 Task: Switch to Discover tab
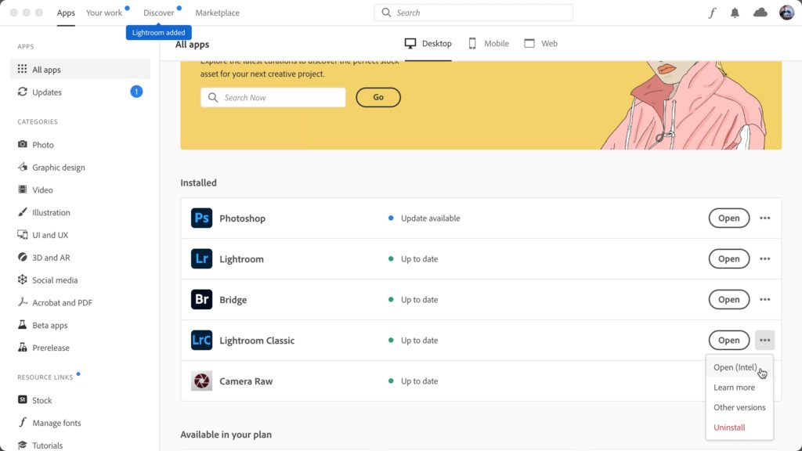click(158, 13)
